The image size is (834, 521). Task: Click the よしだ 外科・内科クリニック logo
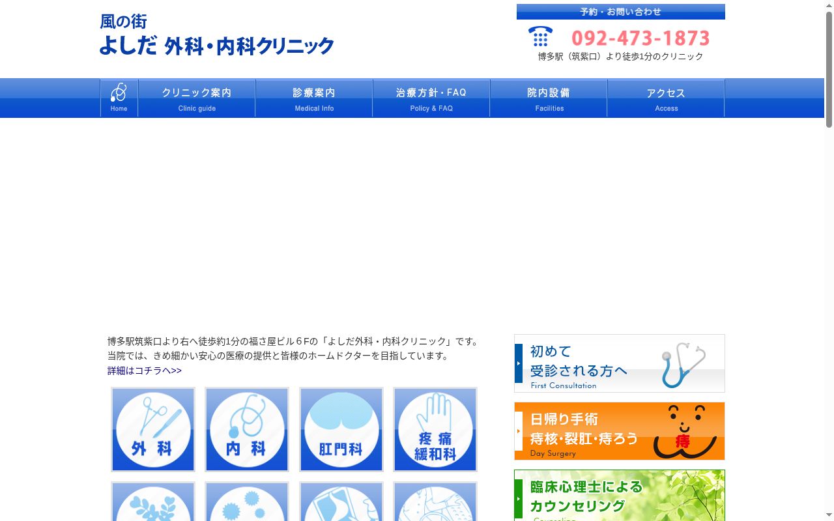point(216,35)
